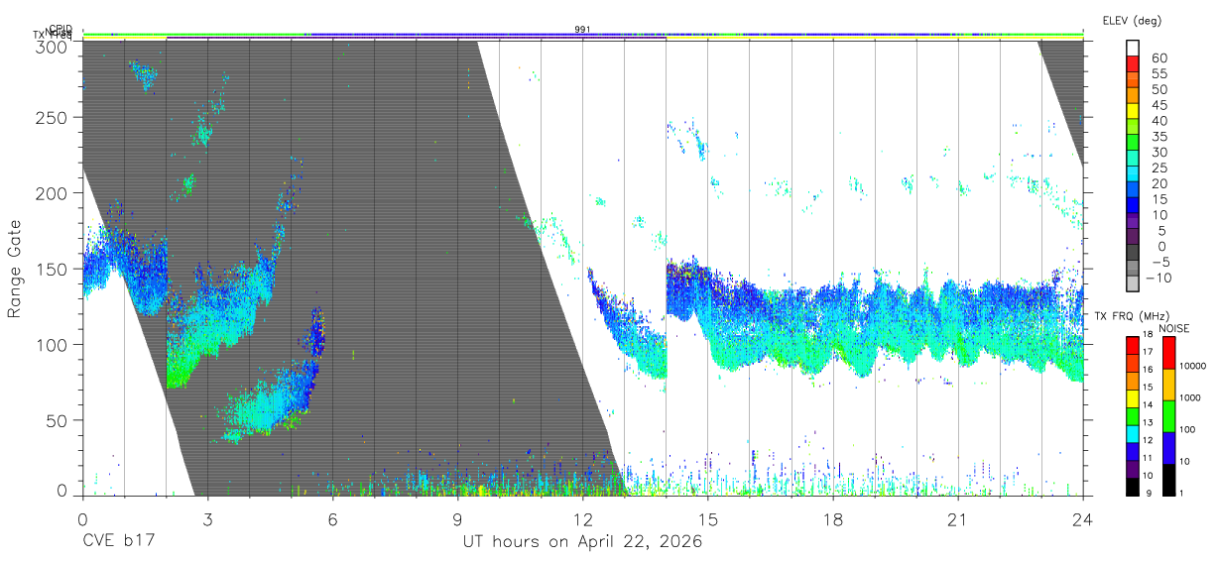Click the green segment of NOISE color bar

click(1168, 415)
